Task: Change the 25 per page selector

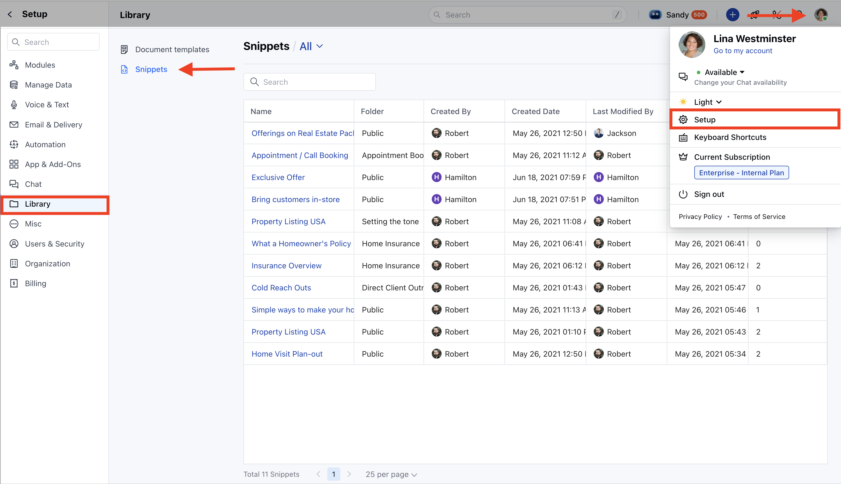Action: coord(391,474)
